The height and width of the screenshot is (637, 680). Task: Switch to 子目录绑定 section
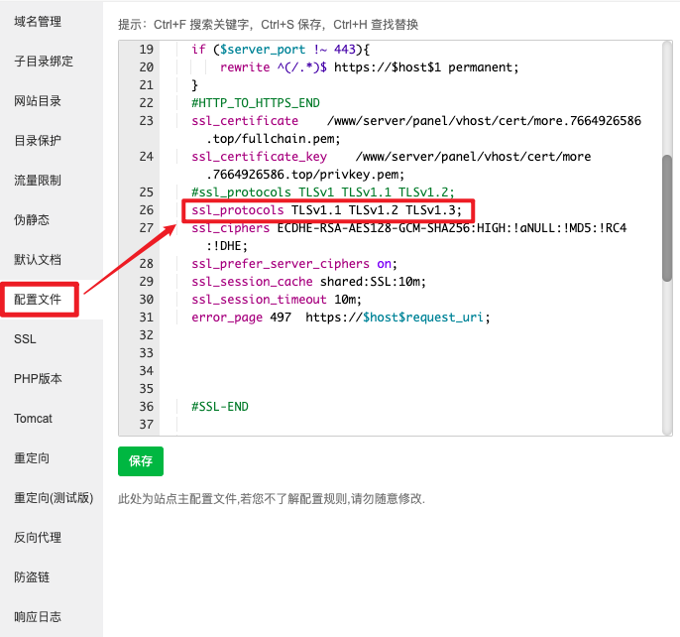pyautogui.click(x=44, y=61)
